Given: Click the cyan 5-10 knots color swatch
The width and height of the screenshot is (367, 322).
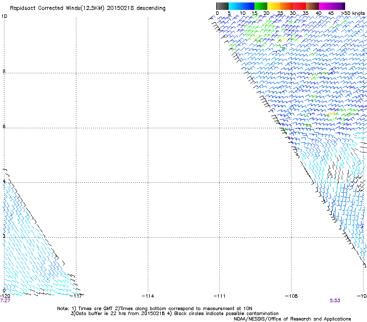Looking at the screenshot, I should click(235, 6).
